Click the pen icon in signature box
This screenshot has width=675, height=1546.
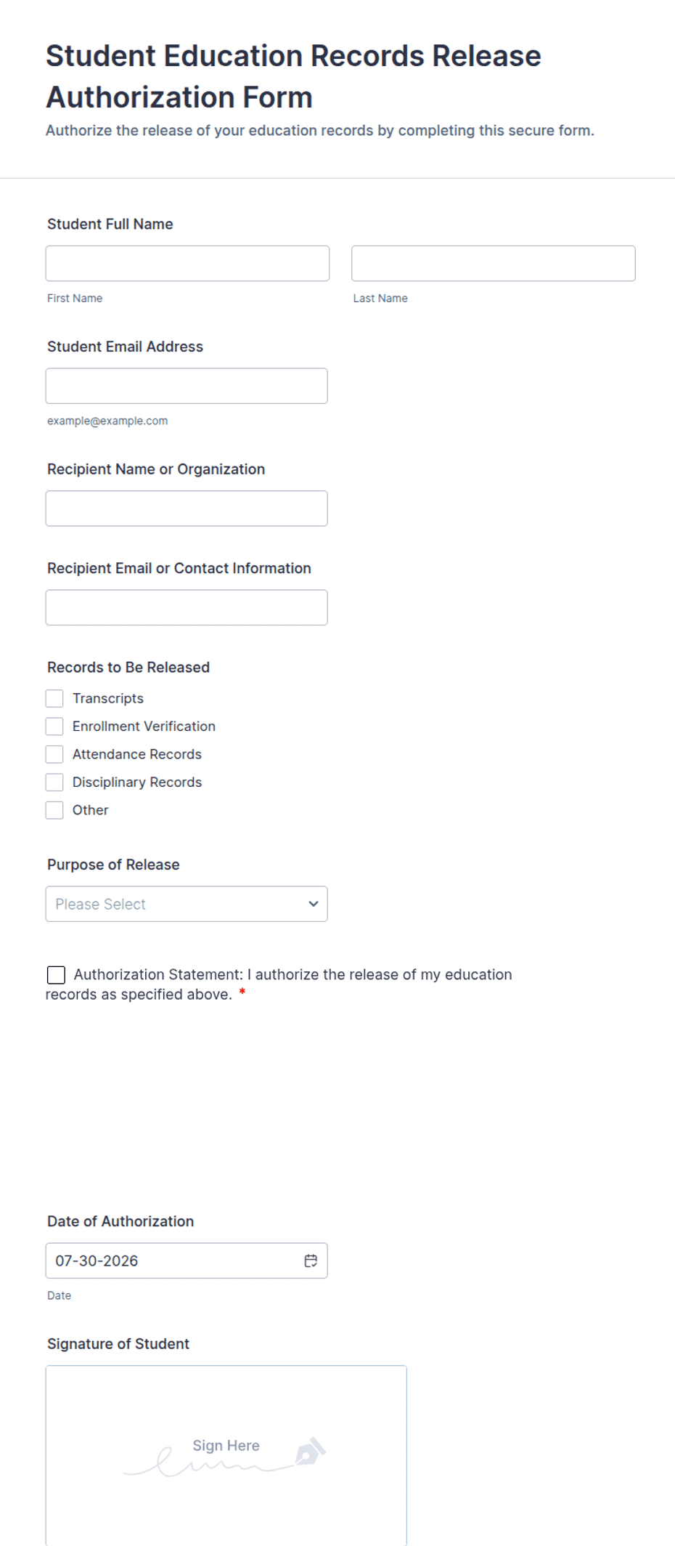[x=311, y=1451]
